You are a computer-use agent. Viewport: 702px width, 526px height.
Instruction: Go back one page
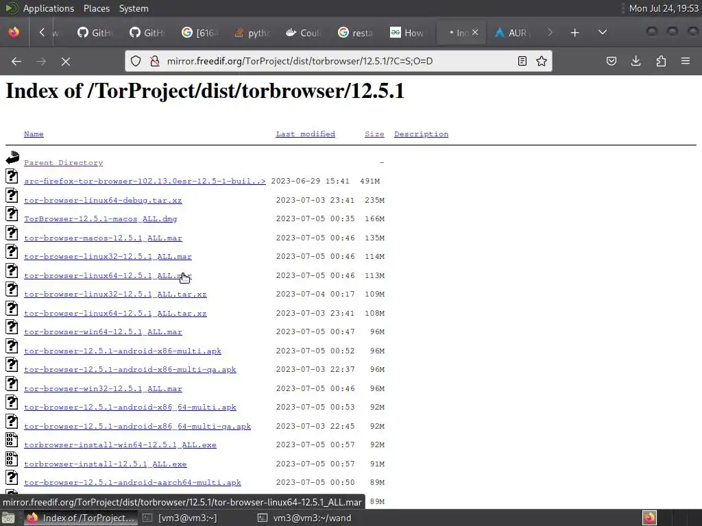(x=16, y=61)
